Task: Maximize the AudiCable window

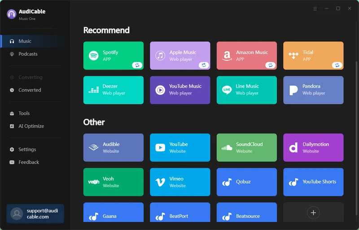Action: [x=338, y=9]
